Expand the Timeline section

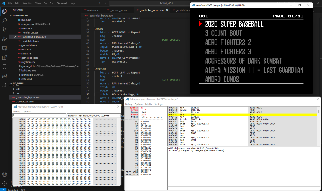click(x=18, y=186)
